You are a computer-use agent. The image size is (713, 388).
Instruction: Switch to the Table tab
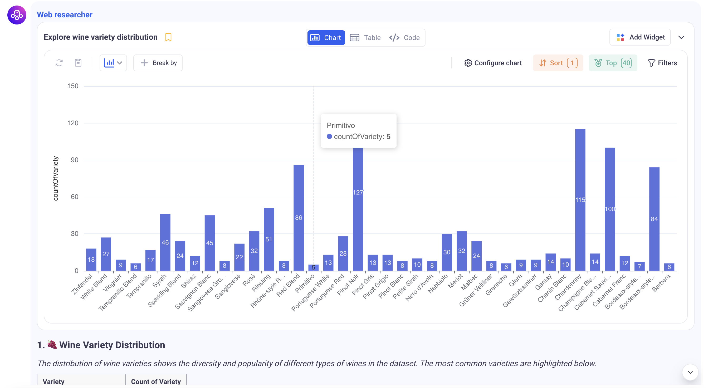(x=365, y=38)
